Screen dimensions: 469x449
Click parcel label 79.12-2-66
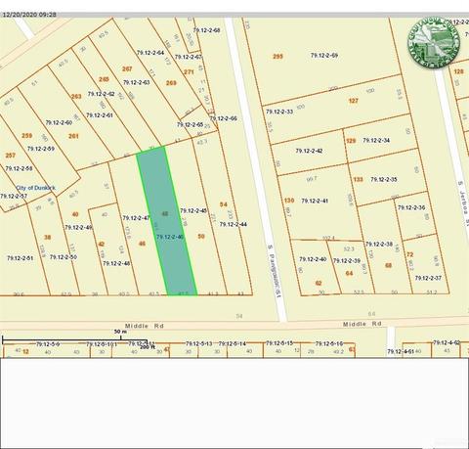point(224,118)
